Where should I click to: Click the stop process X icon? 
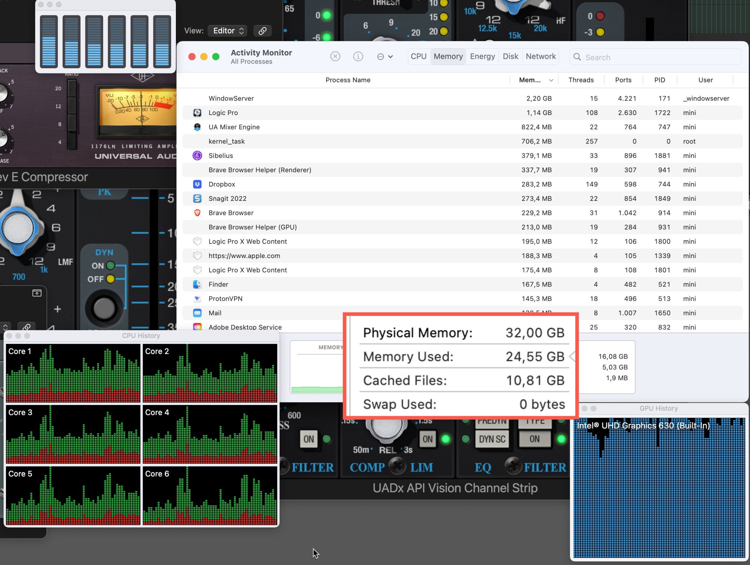coord(335,57)
